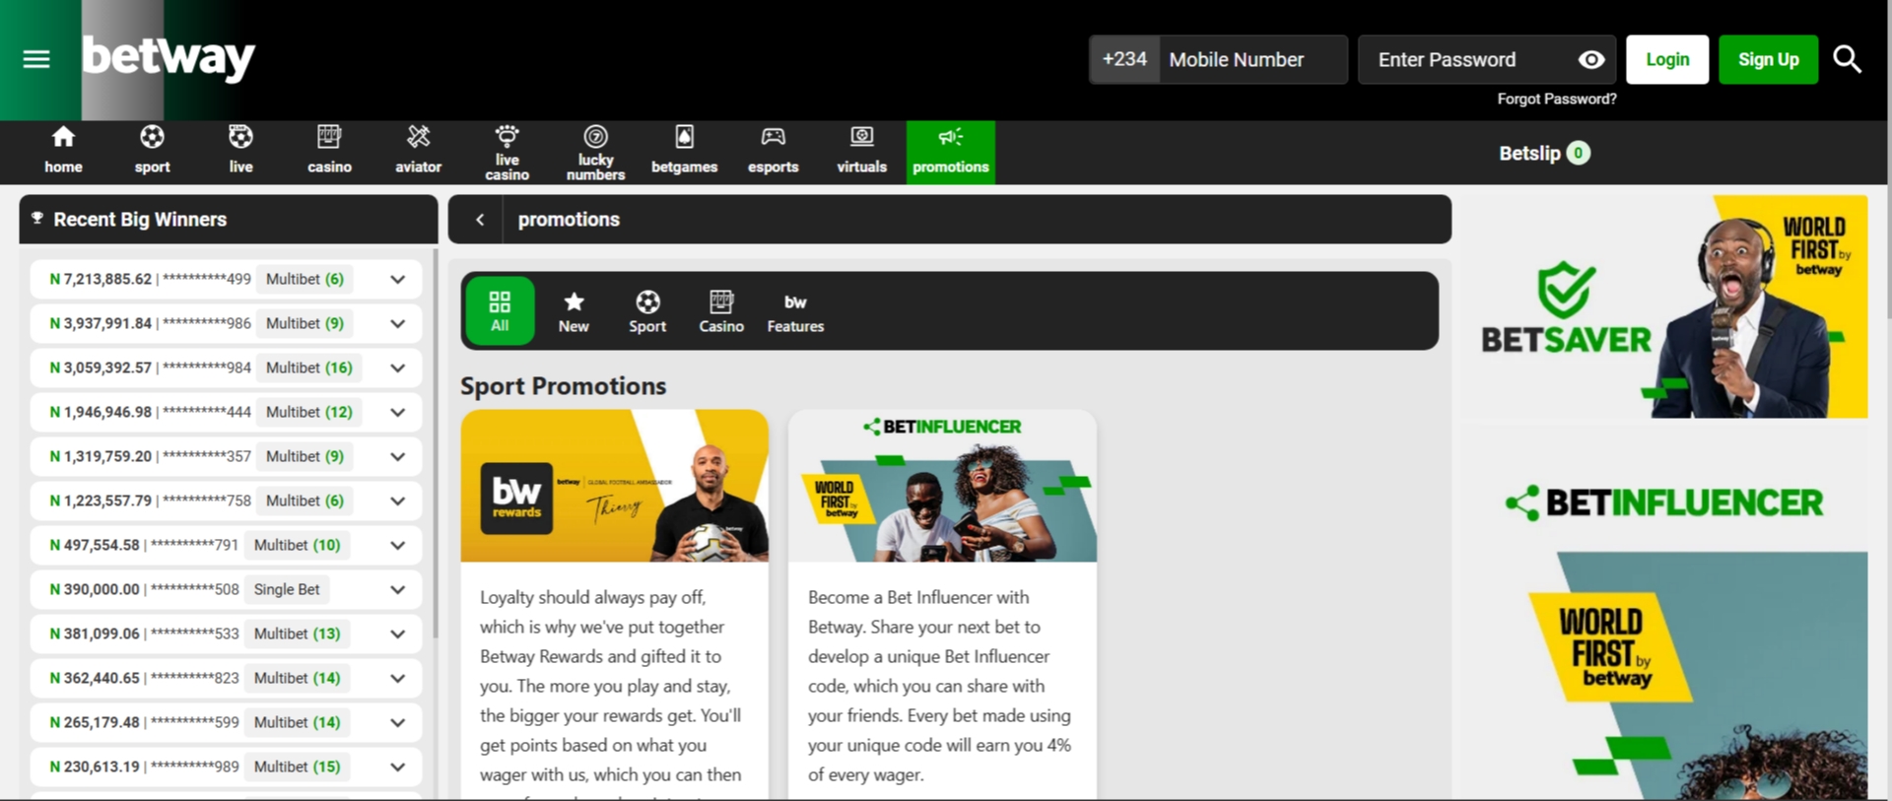Expand the N 3,059,392.57 winner row
1892x801 pixels.
pos(397,367)
